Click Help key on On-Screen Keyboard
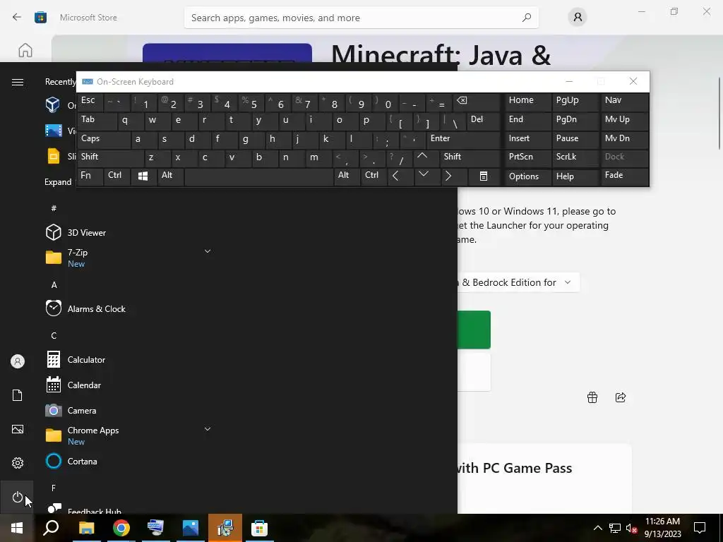723x542 pixels. click(x=575, y=176)
